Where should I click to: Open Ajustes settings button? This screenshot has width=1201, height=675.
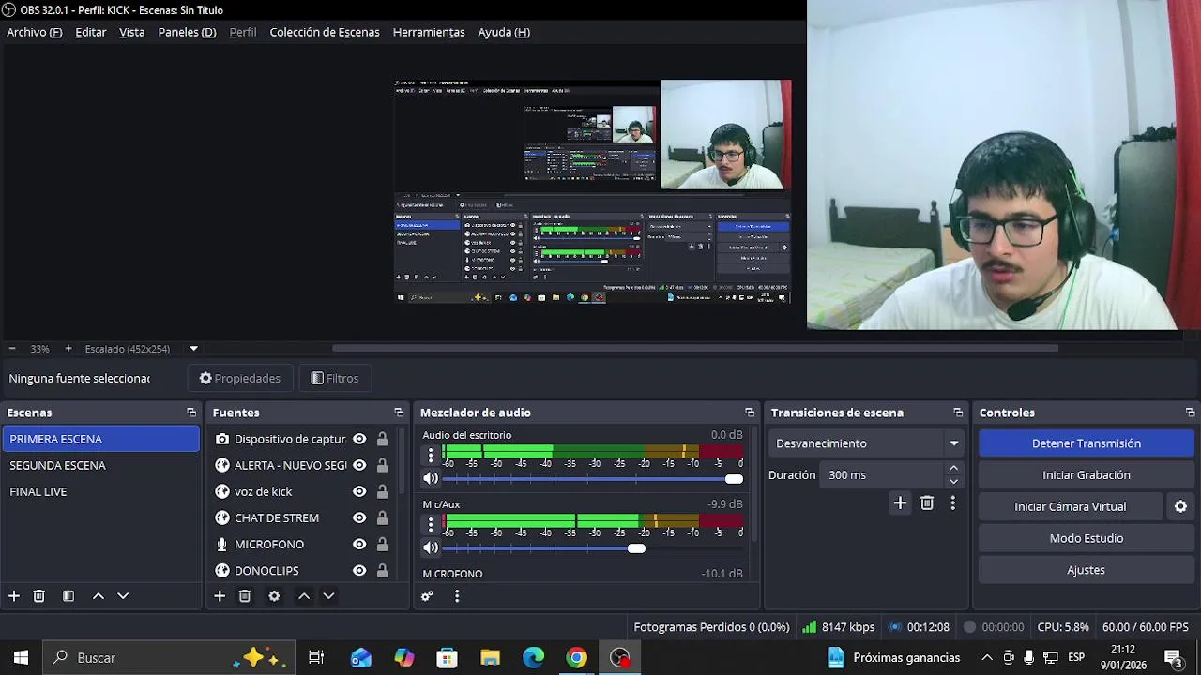[x=1087, y=570]
